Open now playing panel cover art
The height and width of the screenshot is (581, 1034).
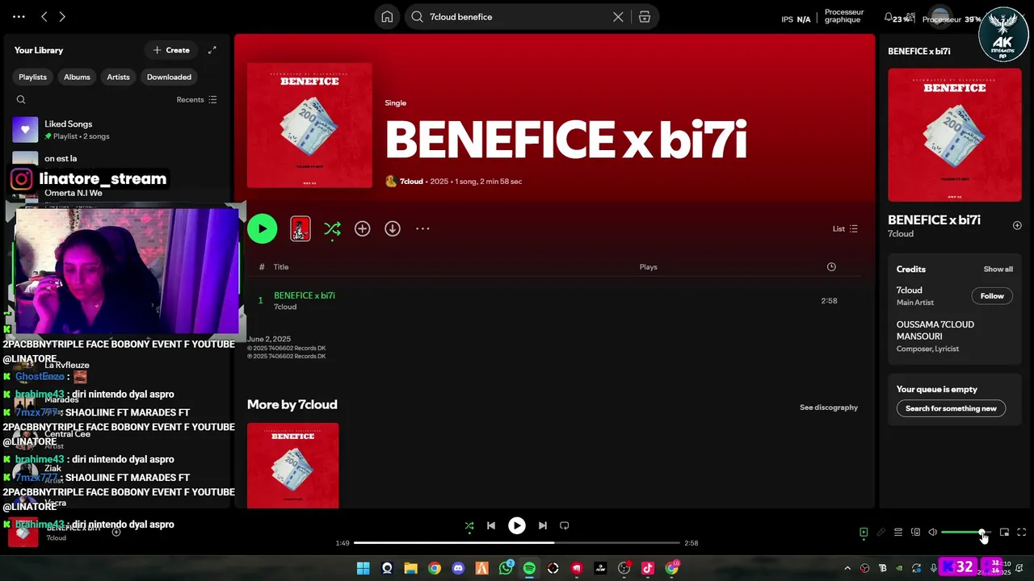[954, 135]
